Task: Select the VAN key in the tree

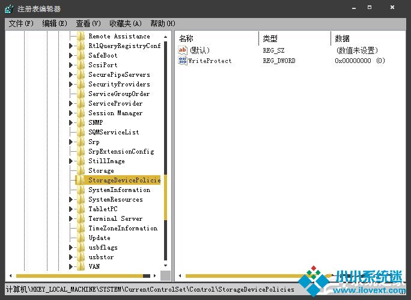Action: point(94,266)
